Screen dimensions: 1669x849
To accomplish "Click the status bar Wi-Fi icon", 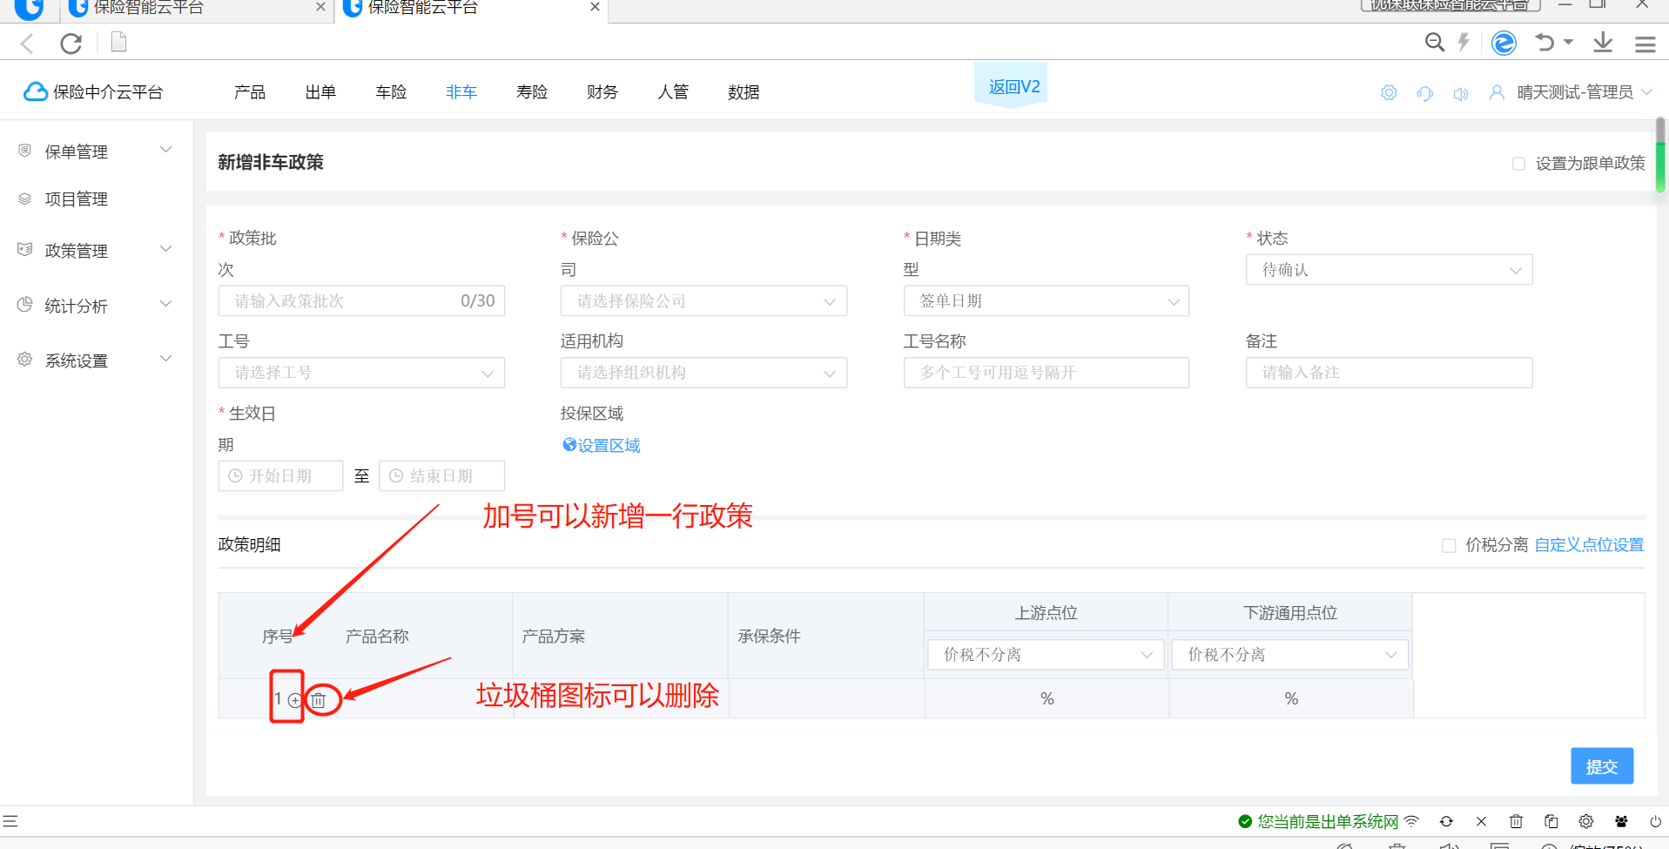I will (1411, 821).
